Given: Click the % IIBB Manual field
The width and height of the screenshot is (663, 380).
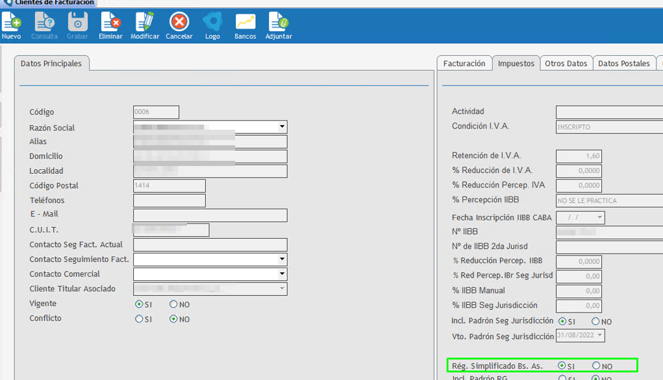Looking at the screenshot, I should pyautogui.click(x=579, y=291).
